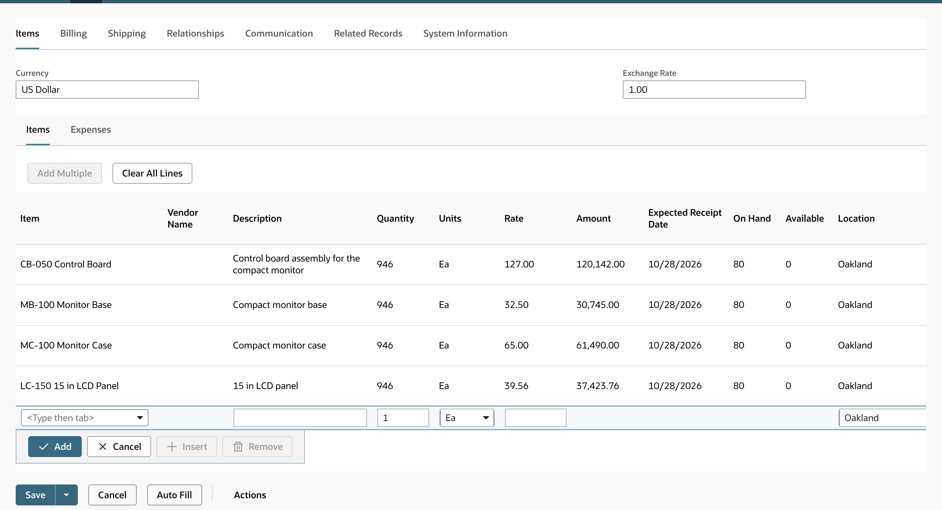This screenshot has width=942, height=510.
Task: Click the Auto Fill button
Action: [174, 495]
